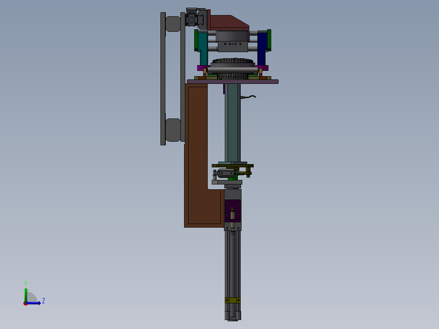Select the yellow clamp near bottom

click(233, 300)
